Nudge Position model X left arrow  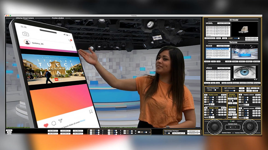pyautogui.click(x=222, y=97)
